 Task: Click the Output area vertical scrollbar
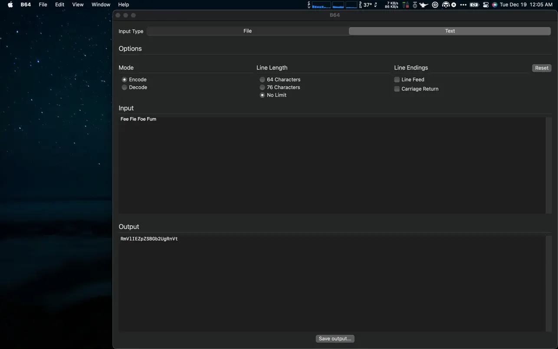click(548, 283)
